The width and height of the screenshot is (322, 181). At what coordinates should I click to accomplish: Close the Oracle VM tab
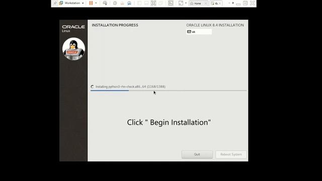tap(220, 4)
